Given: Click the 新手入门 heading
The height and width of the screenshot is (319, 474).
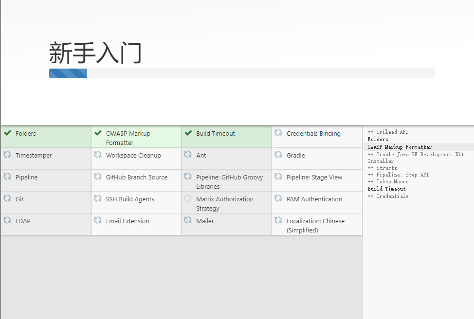Looking at the screenshot, I should [95, 53].
